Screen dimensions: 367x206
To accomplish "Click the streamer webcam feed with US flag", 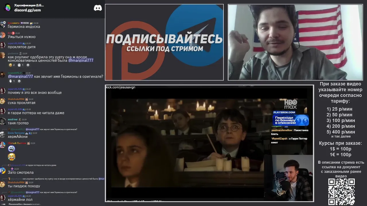I will (295, 42).
